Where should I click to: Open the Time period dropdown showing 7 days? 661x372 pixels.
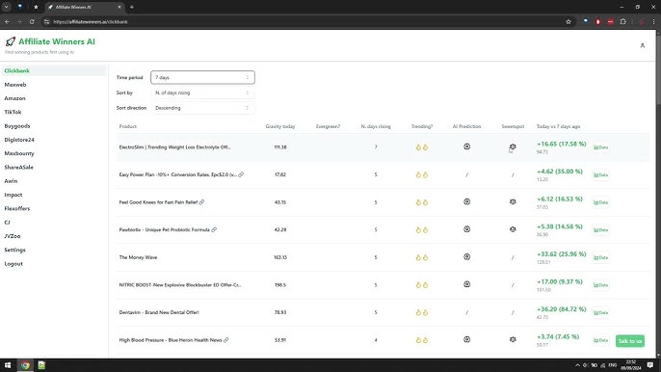coord(202,78)
